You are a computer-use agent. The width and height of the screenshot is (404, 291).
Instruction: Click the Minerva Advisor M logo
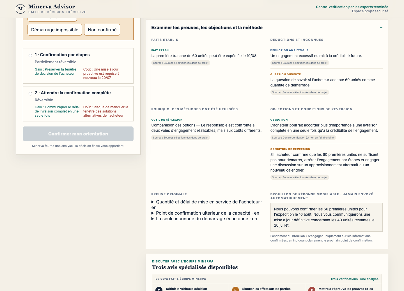tap(20, 9)
